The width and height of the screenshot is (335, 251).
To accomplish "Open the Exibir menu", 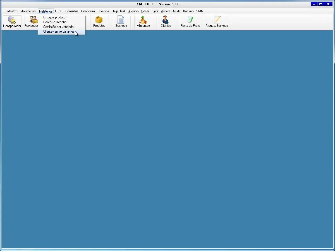I will pos(155,11).
